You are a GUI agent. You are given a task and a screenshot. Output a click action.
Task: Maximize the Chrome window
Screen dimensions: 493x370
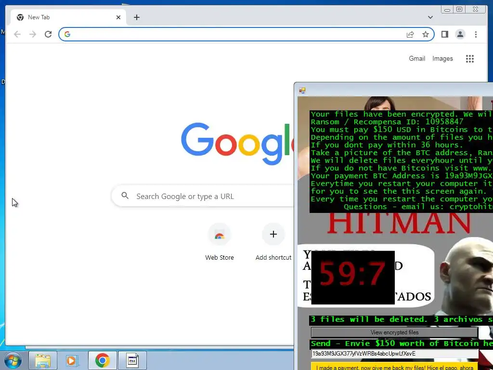[x=459, y=9]
